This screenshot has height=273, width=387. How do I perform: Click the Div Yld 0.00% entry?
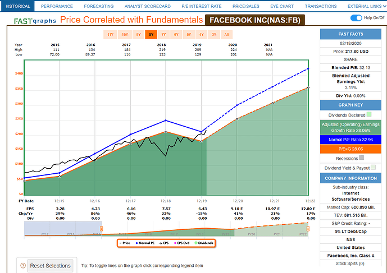click(x=350, y=96)
